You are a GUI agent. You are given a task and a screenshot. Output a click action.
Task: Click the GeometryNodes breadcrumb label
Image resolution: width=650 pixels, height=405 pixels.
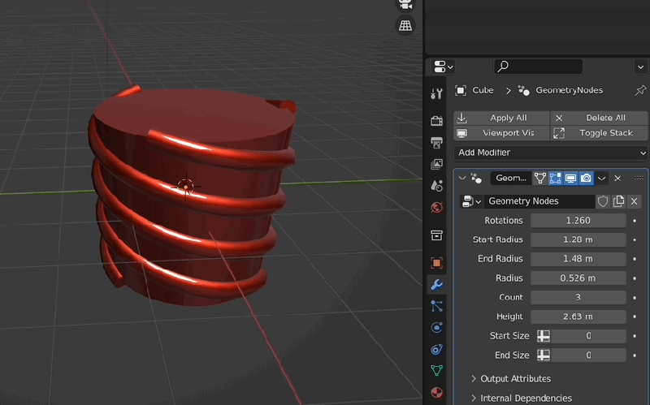coord(569,90)
